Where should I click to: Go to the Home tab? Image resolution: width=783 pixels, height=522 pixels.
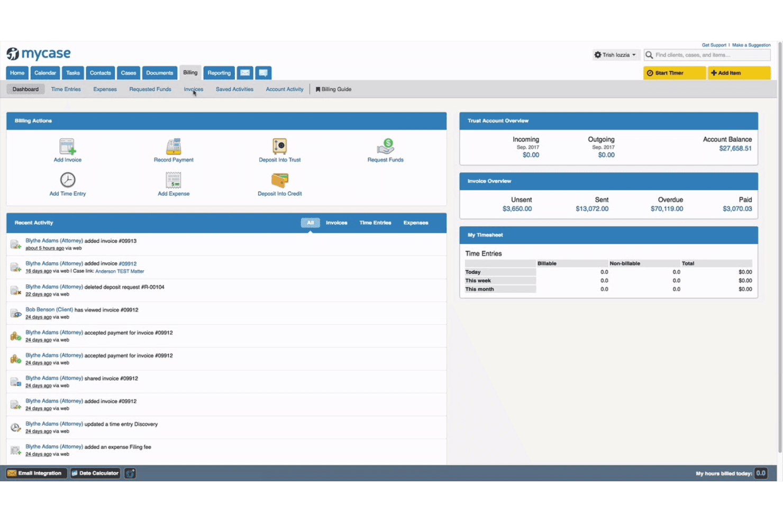pos(17,73)
